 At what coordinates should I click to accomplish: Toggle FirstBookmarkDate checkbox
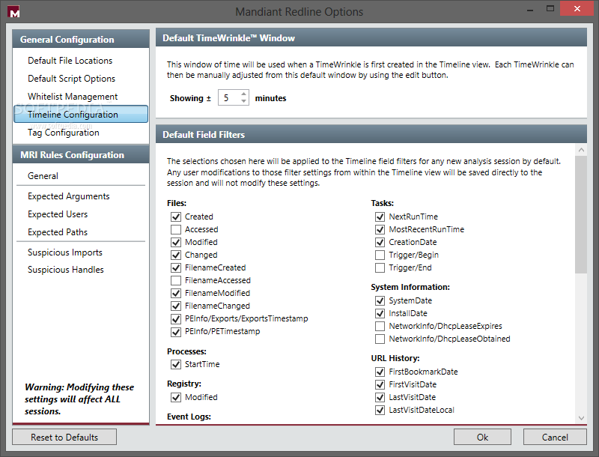point(380,372)
